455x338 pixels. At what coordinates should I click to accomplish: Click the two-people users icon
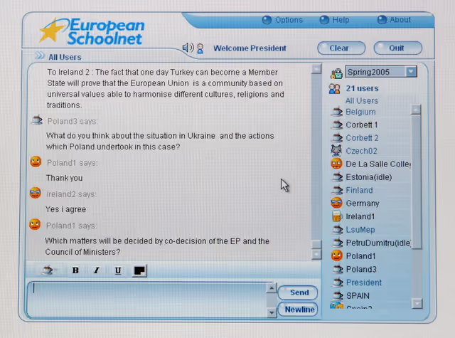click(334, 88)
